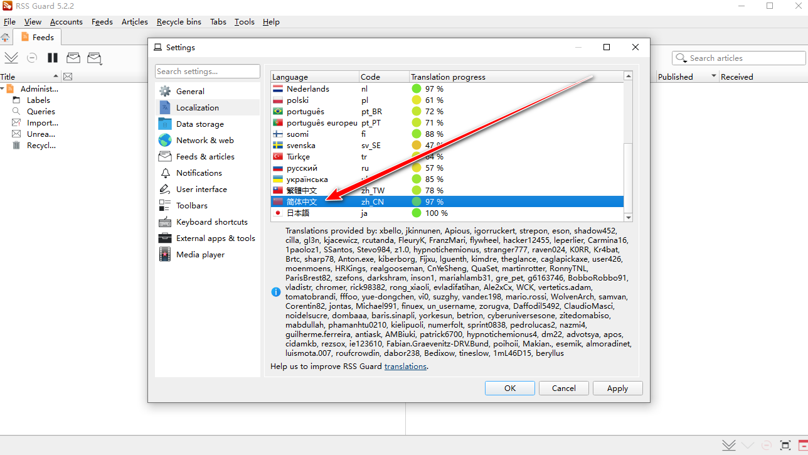Select the svenska language row
The height and width of the screenshot is (455, 808).
447,145
